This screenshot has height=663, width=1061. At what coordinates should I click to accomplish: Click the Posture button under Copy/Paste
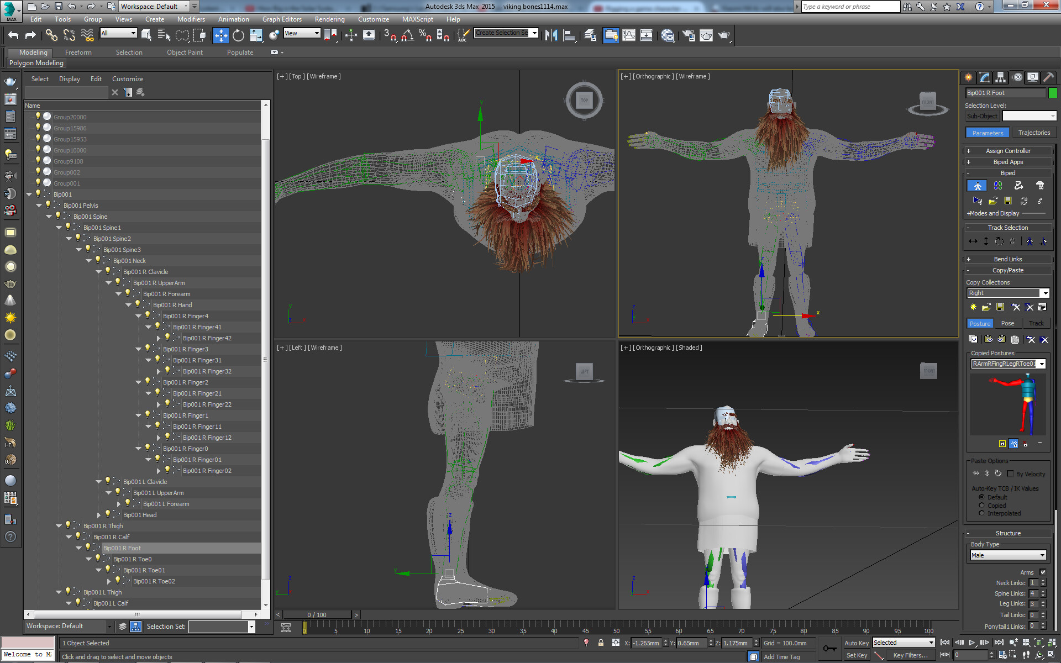click(x=980, y=323)
